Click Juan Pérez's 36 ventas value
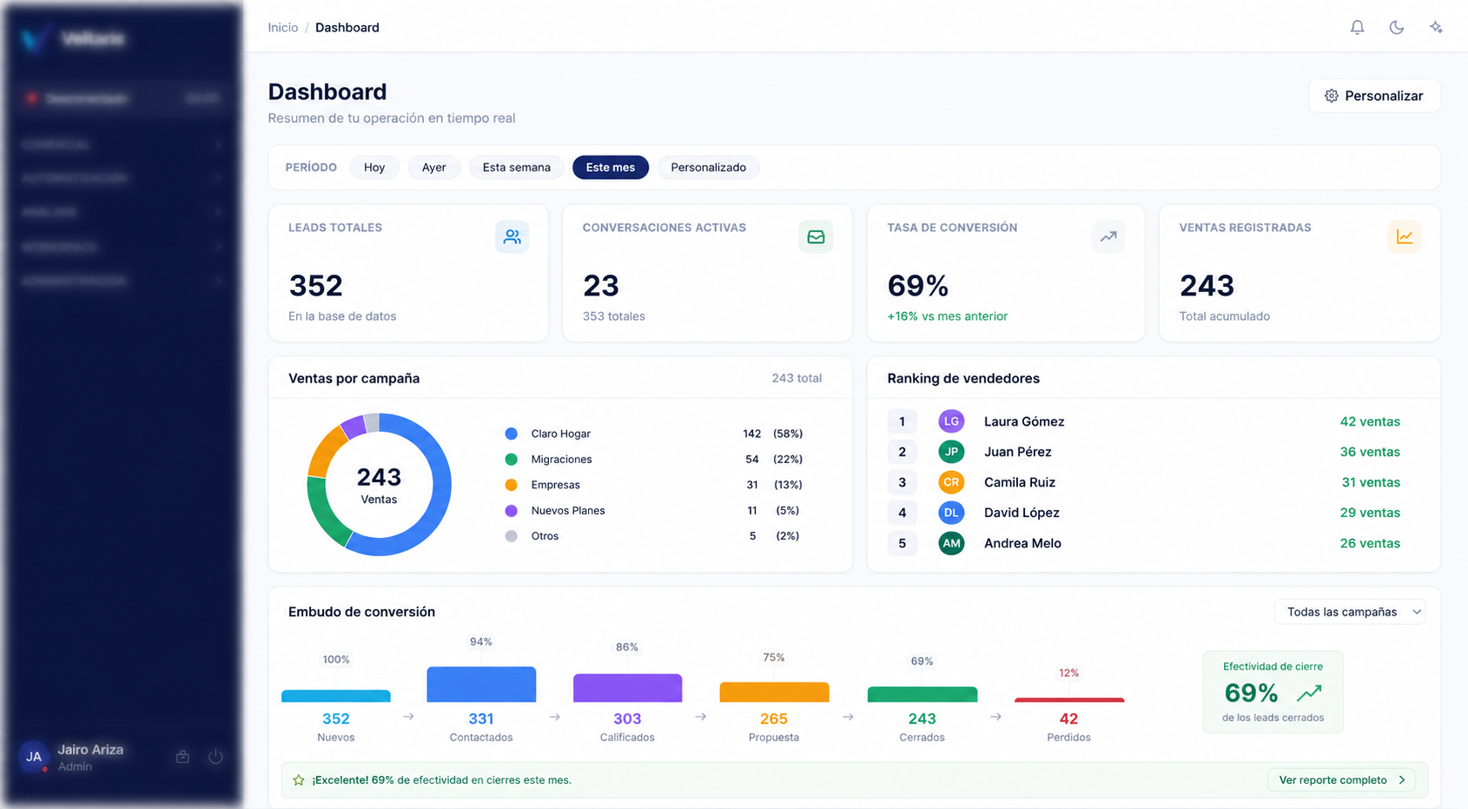This screenshot has height=809, width=1468. [1370, 452]
